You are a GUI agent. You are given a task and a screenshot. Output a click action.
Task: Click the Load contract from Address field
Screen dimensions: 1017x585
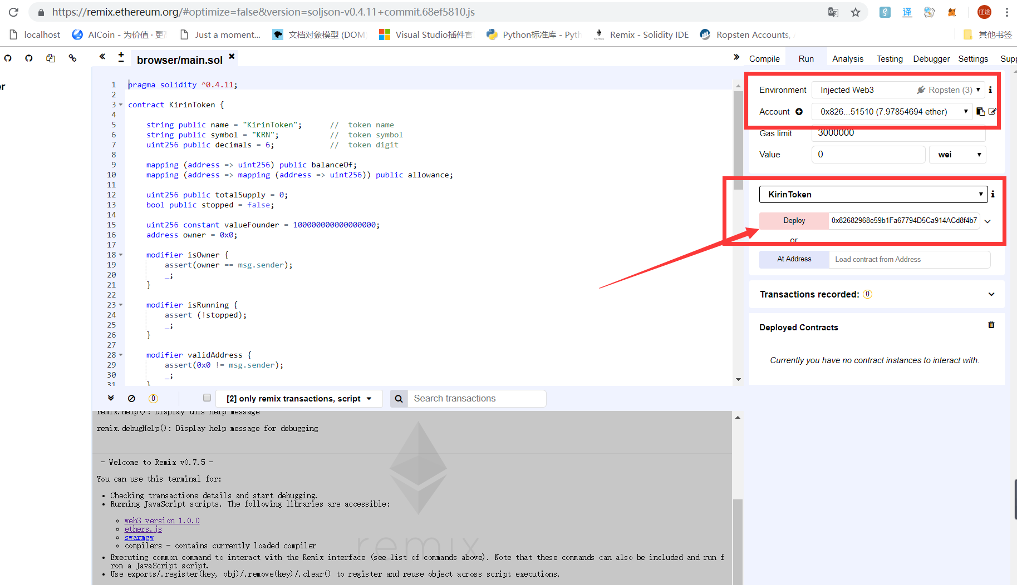click(x=910, y=259)
